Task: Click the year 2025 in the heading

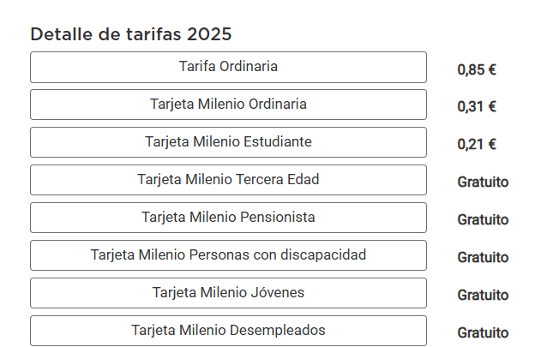Action: [x=209, y=34]
